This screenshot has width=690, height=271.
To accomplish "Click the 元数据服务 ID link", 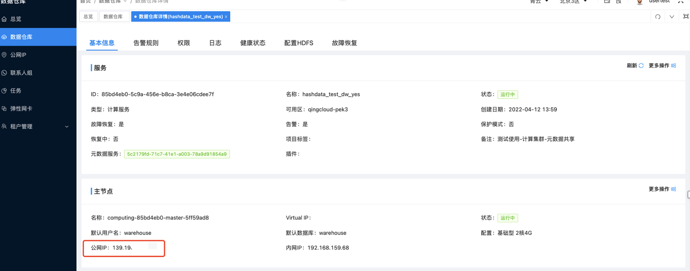I will [177, 154].
